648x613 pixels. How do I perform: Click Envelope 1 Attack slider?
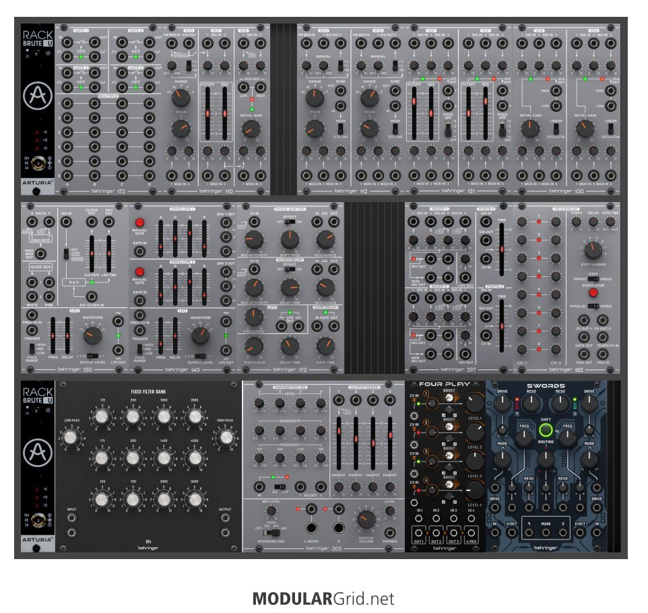(x=161, y=239)
